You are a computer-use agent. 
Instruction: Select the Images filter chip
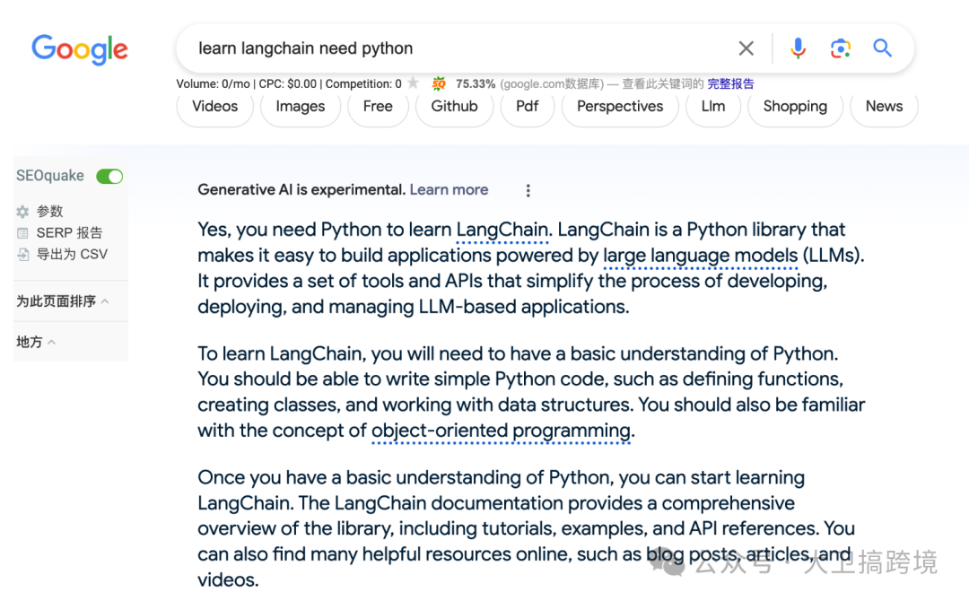click(x=301, y=107)
